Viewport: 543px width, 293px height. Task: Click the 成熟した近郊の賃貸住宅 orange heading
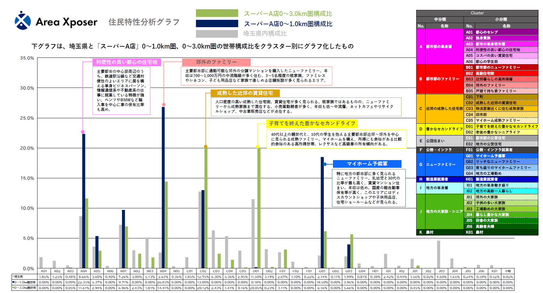click(x=245, y=93)
